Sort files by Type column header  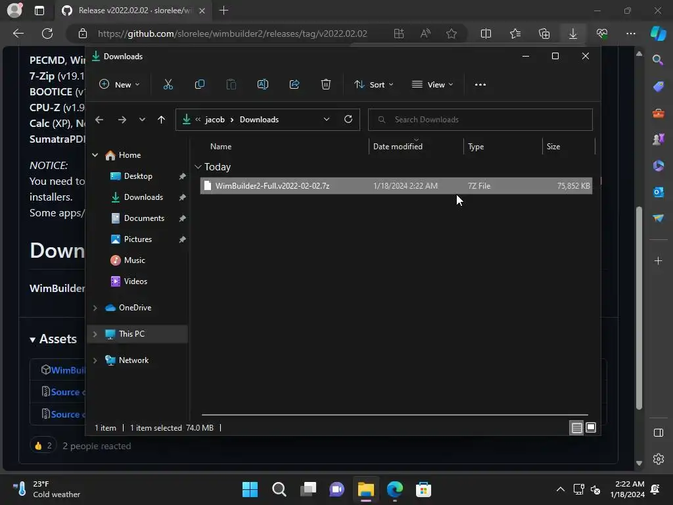503,147
